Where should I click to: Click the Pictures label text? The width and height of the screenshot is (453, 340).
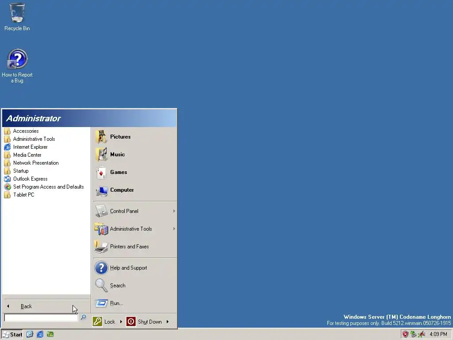tap(120, 137)
